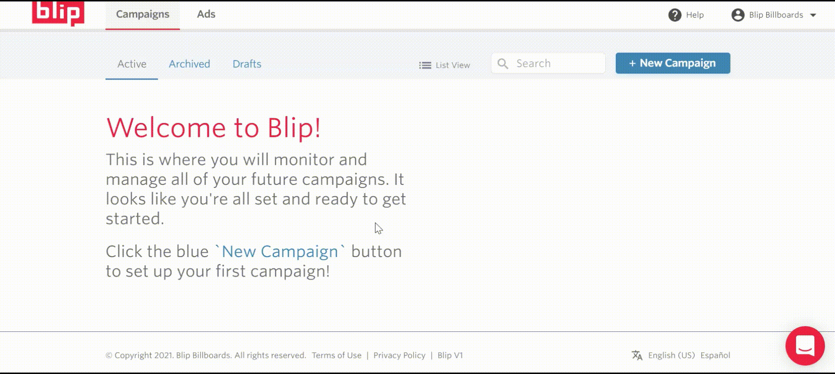Click the Welcome to Blip! heading
Image resolution: width=835 pixels, height=374 pixels.
click(x=214, y=128)
